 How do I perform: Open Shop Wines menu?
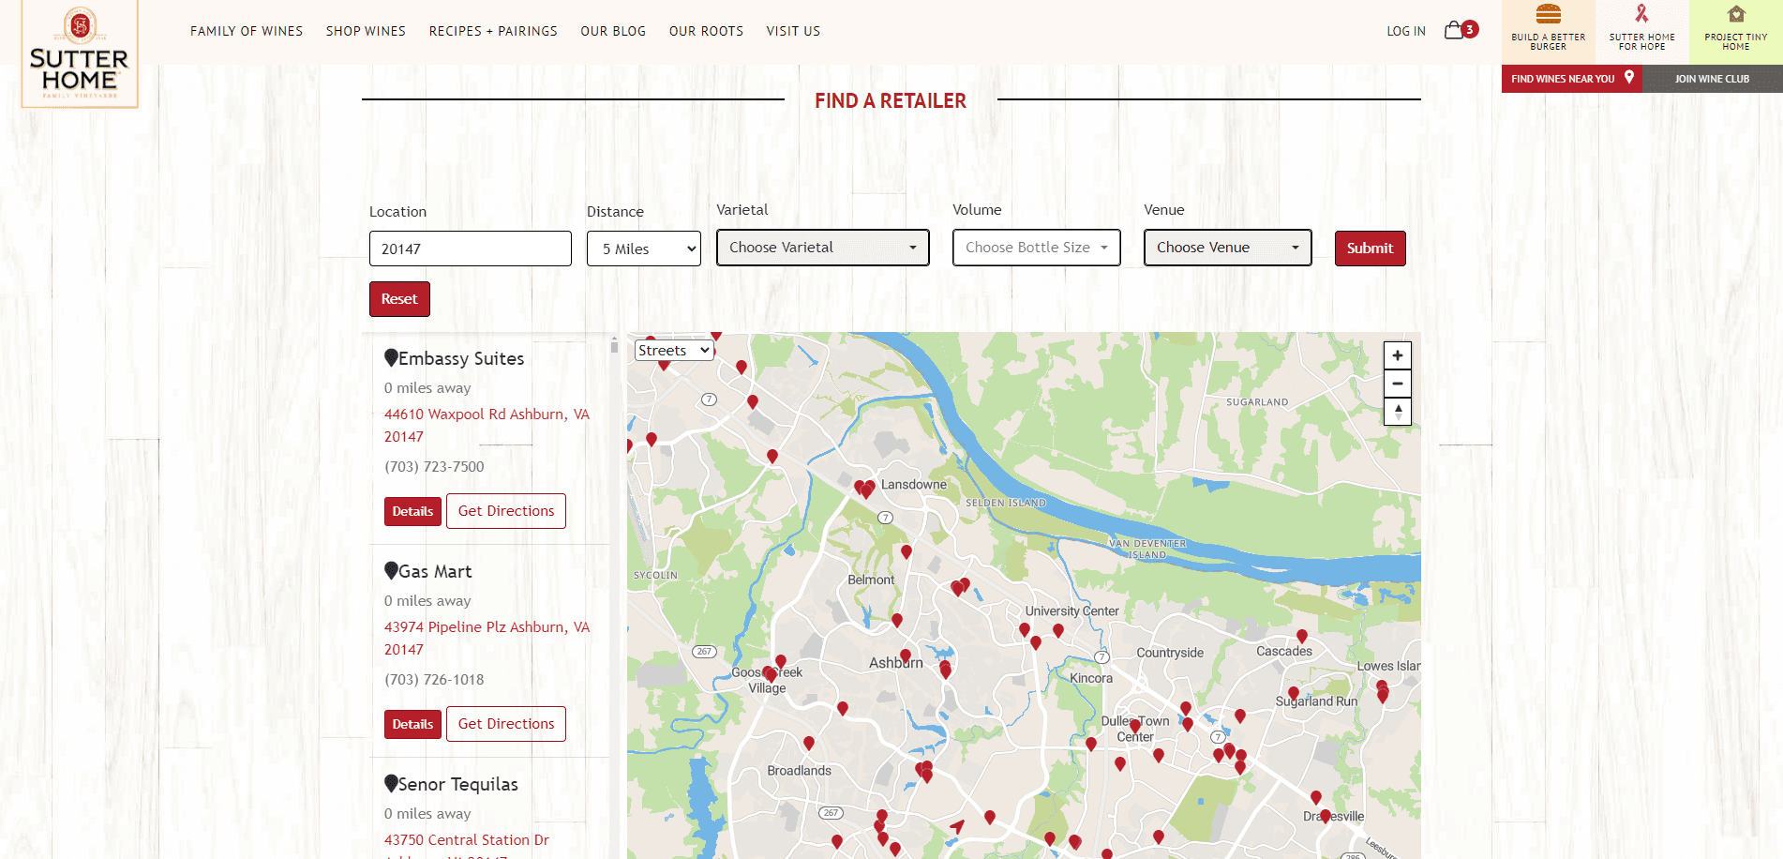pyautogui.click(x=366, y=31)
